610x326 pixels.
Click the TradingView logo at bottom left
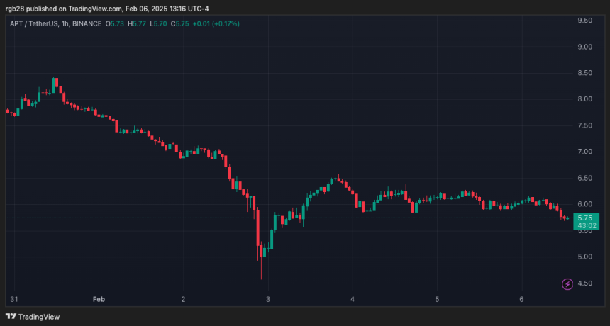(x=33, y=317)
